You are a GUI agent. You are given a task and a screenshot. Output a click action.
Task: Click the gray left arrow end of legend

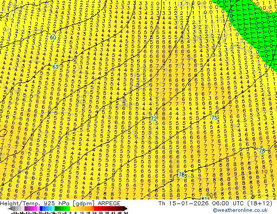10,208
